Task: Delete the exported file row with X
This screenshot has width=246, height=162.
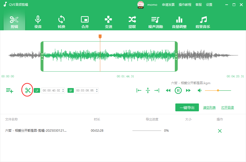Action: [x=220, y=131]
